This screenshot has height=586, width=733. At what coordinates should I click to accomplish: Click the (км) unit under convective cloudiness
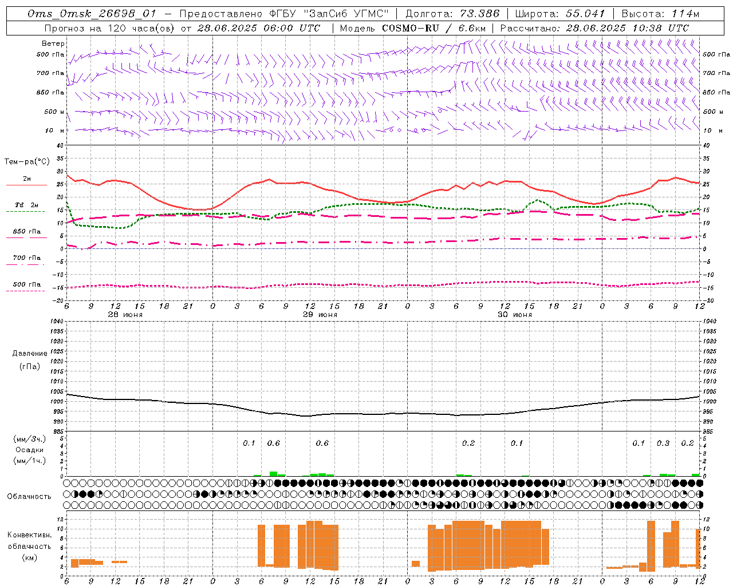pos(29,557)
